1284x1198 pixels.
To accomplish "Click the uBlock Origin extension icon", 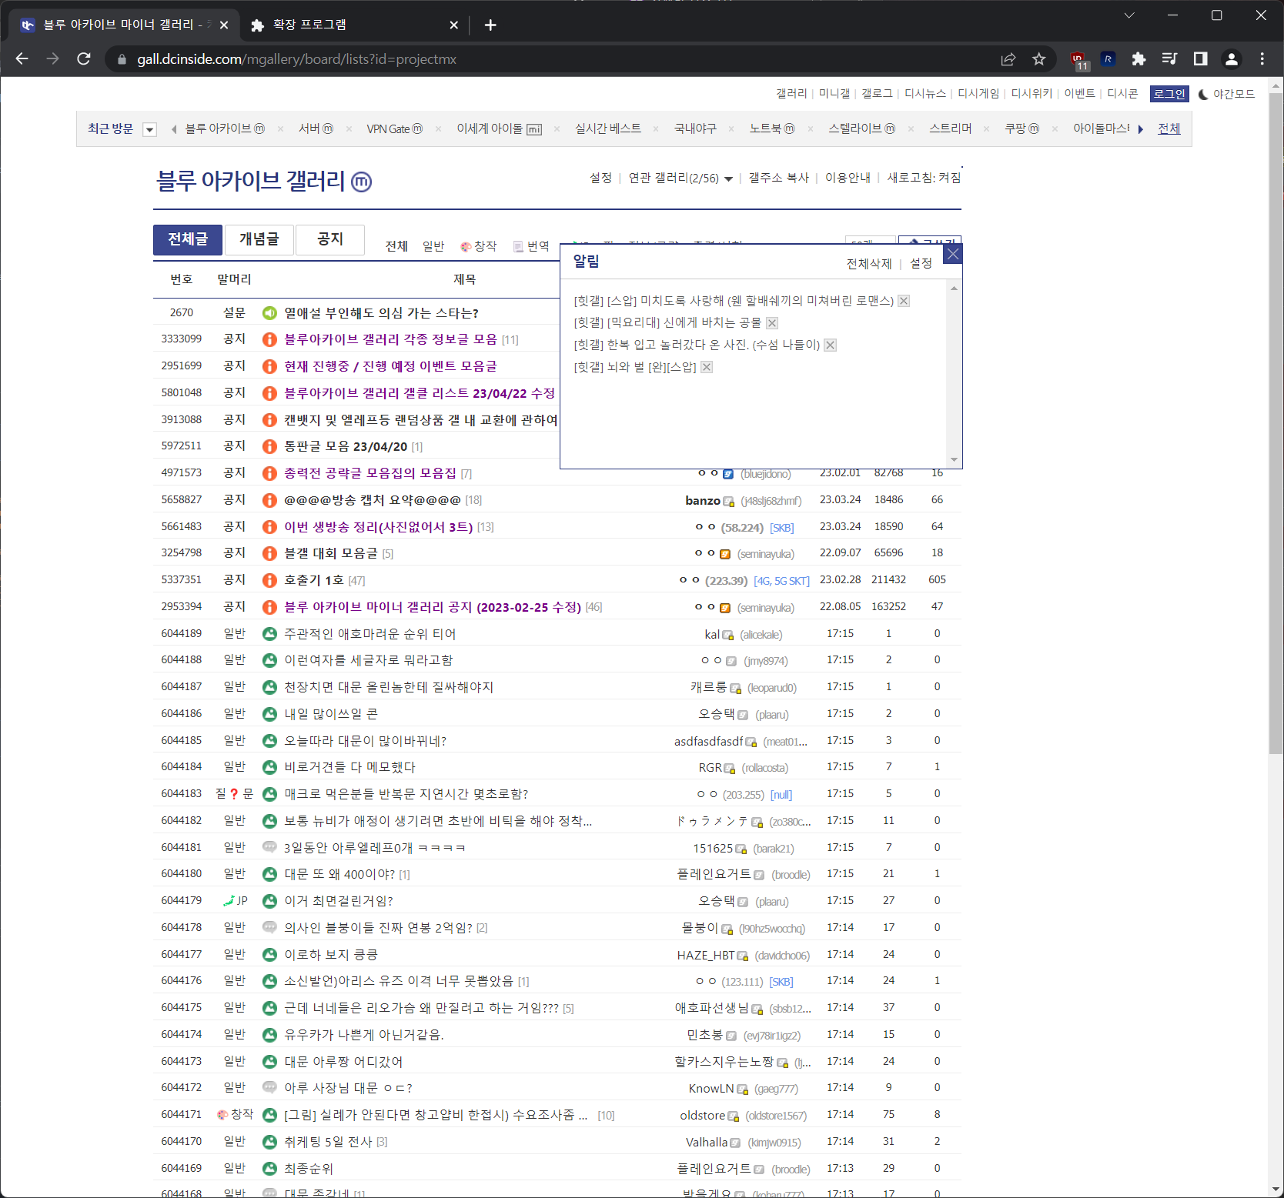I will 1078,58.
